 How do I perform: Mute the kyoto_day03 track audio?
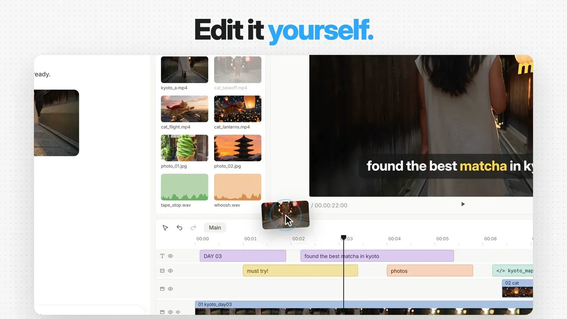178,312
